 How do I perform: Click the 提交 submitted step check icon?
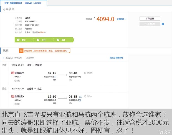18,40
